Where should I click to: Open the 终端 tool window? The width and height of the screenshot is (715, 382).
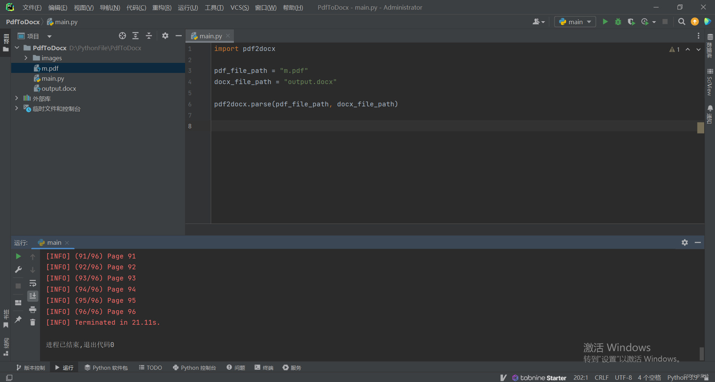(264, 367)
